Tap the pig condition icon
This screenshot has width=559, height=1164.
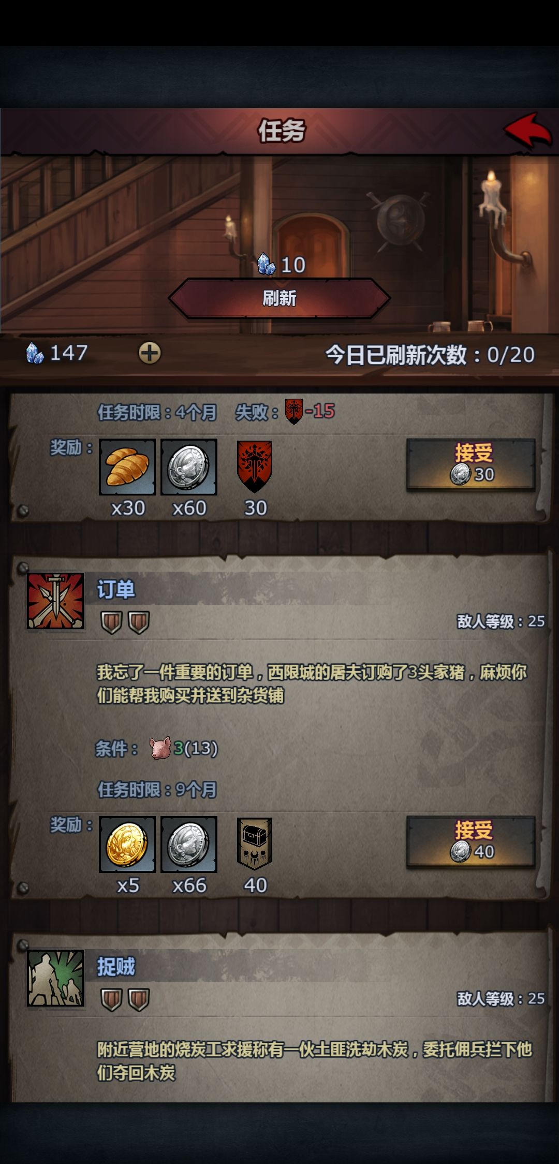tap(160, 748)
